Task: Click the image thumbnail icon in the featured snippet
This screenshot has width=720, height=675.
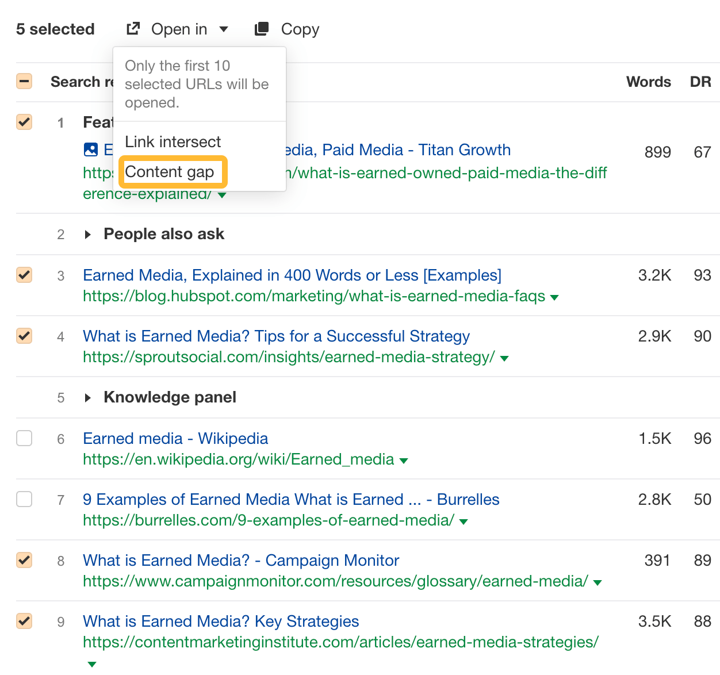Action: coord(90,149)
